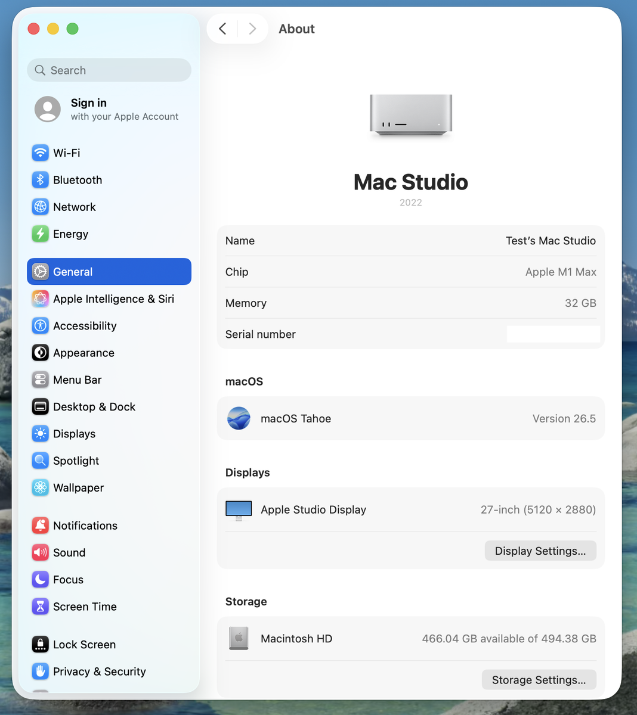This screenshot has height=715, width=637.
Task: Click the Apple Intelligence & Siri icon
Action: coord(40,299)
